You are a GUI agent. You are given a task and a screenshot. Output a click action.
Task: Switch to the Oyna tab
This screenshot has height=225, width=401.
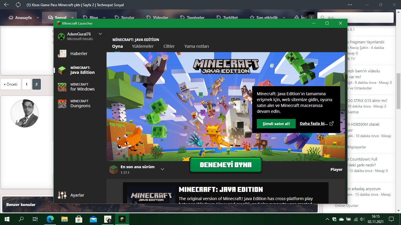coord(117,46)
